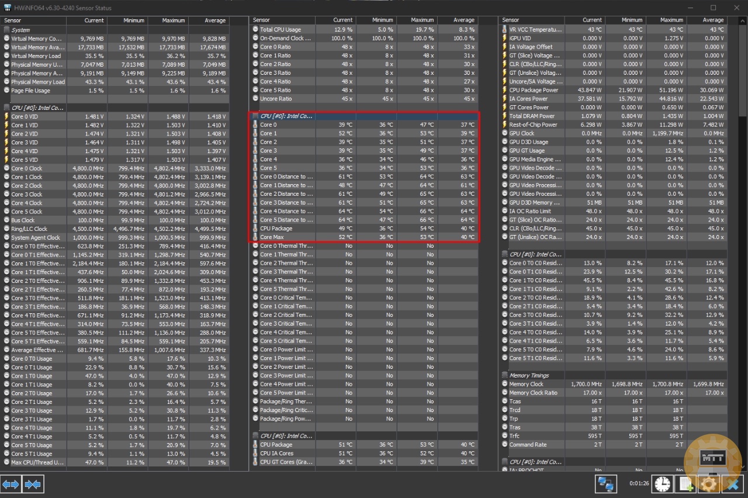Select the IA OC Ratio Limit row

click(614, 211)
